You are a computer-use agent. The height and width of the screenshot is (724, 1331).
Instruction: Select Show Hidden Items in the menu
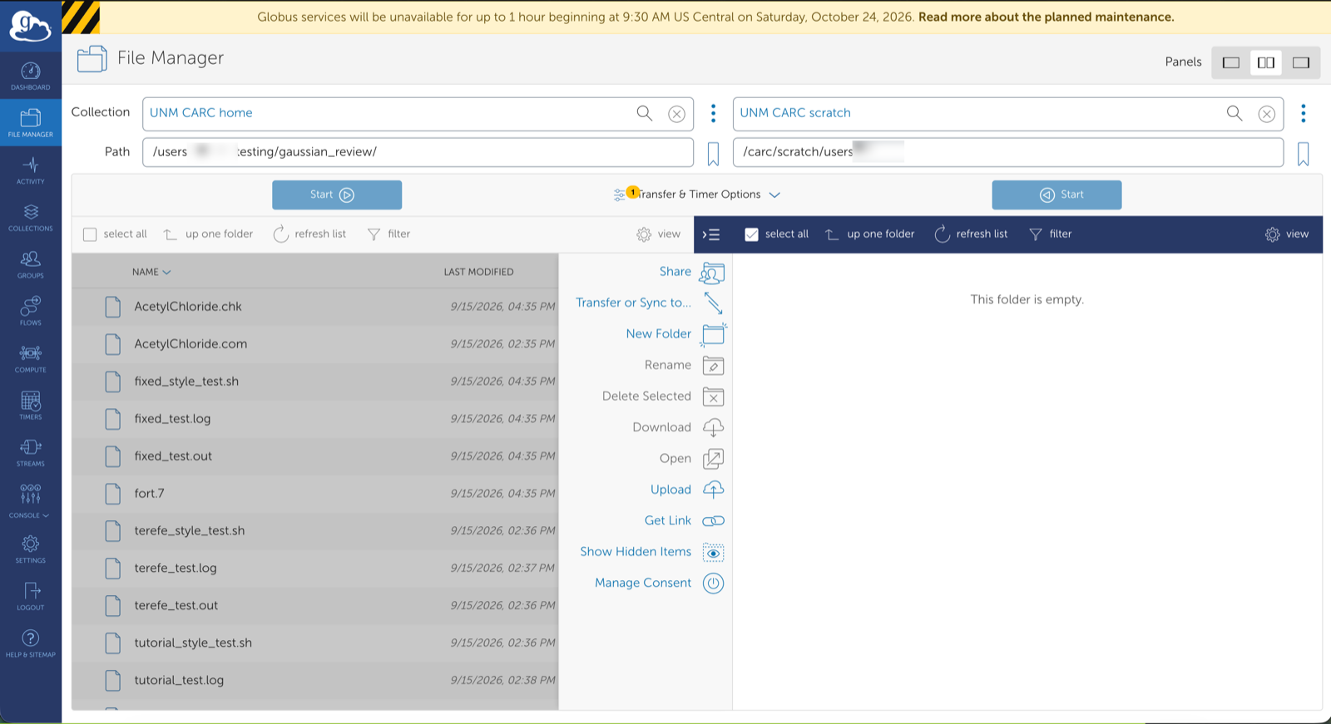click(636, 552)
